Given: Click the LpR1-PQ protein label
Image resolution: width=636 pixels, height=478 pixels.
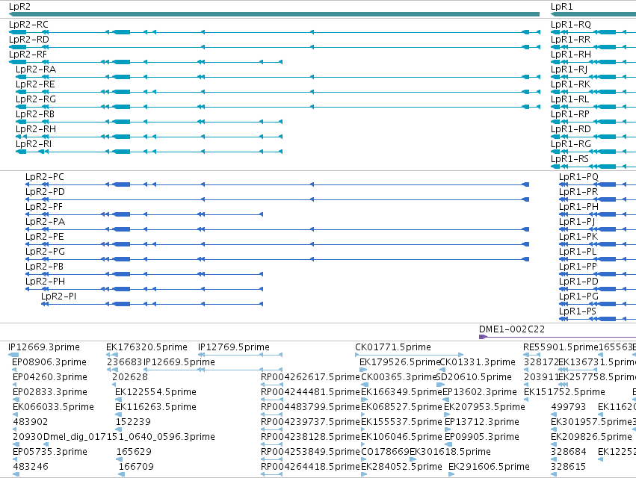Looking at the screenshot, I should [578, 177].
